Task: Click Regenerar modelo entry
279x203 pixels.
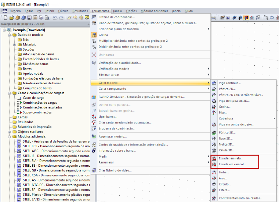Action: (151, 137)
